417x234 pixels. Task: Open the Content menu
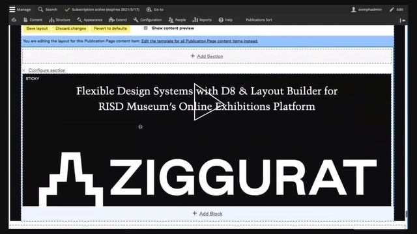33,20
